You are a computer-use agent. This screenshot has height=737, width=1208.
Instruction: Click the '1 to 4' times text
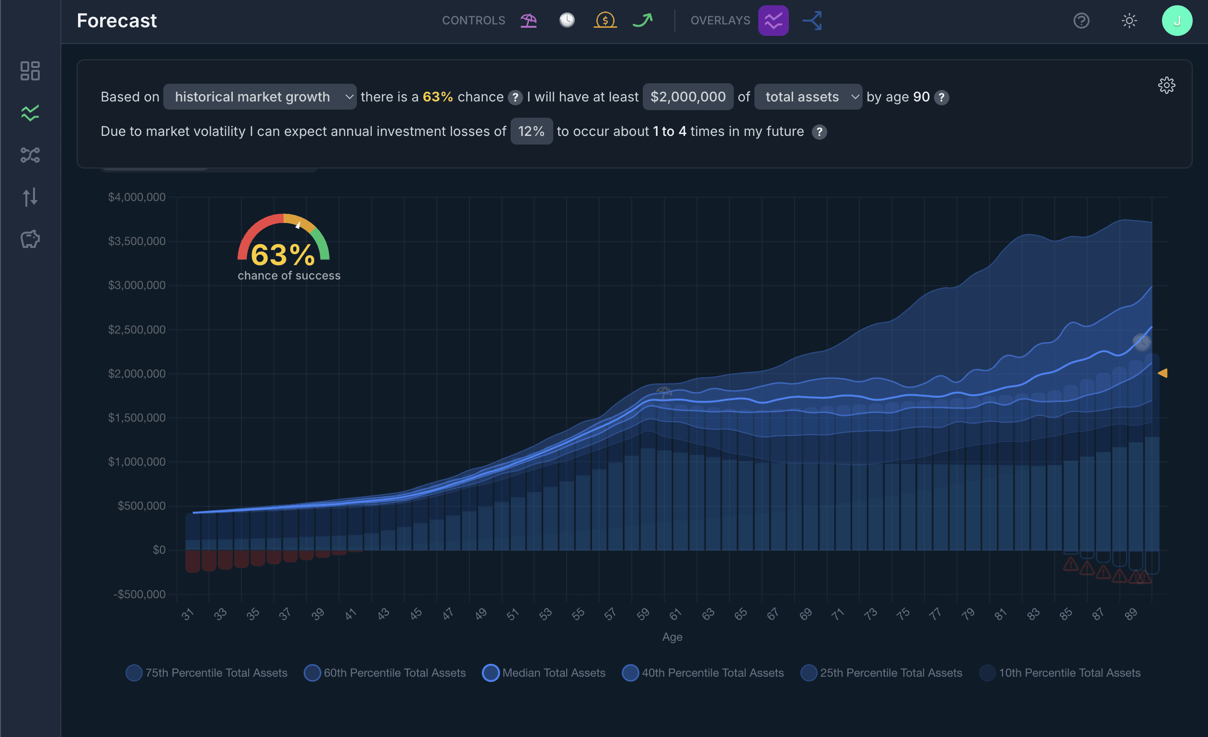click(669, 131)
